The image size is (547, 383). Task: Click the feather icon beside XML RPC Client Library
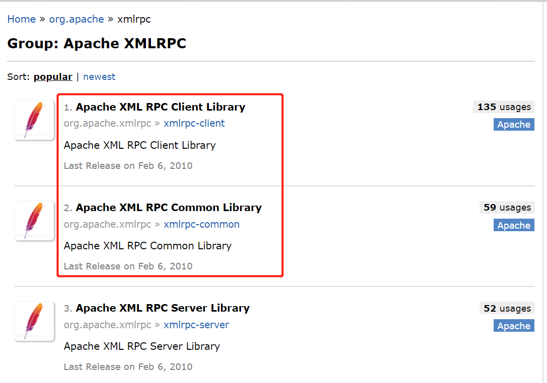pyautogui.click(x=34, y=120)
